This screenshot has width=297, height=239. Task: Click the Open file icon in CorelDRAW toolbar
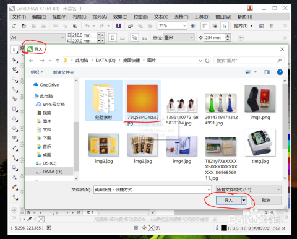(x=24, y=26)
